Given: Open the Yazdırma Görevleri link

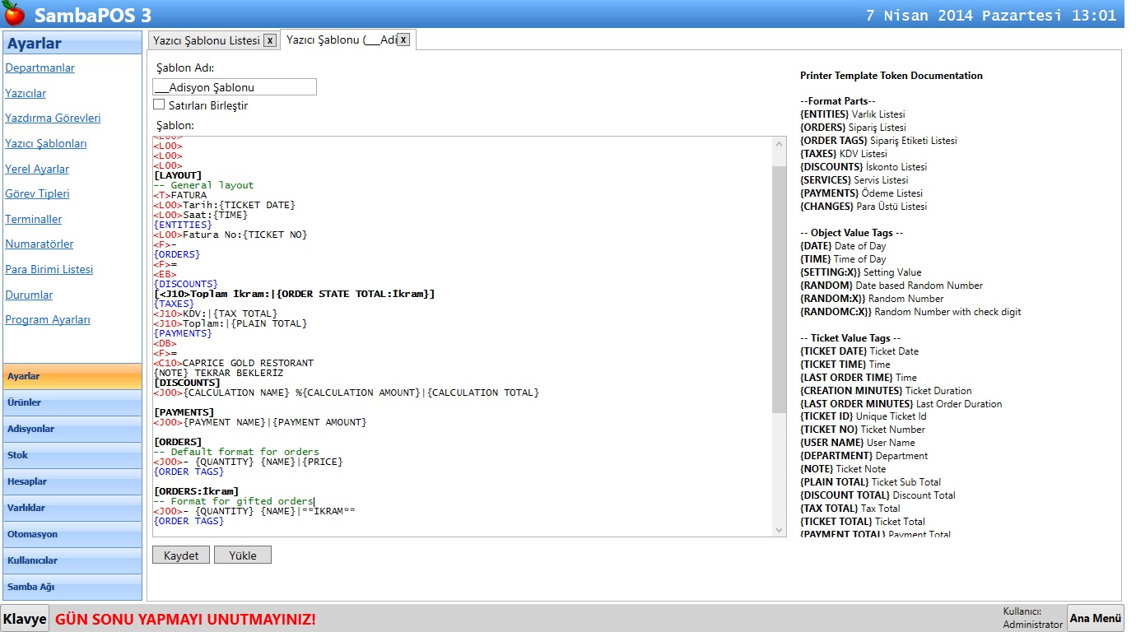Looking at the screenshot, I should [x=53, y=118].
